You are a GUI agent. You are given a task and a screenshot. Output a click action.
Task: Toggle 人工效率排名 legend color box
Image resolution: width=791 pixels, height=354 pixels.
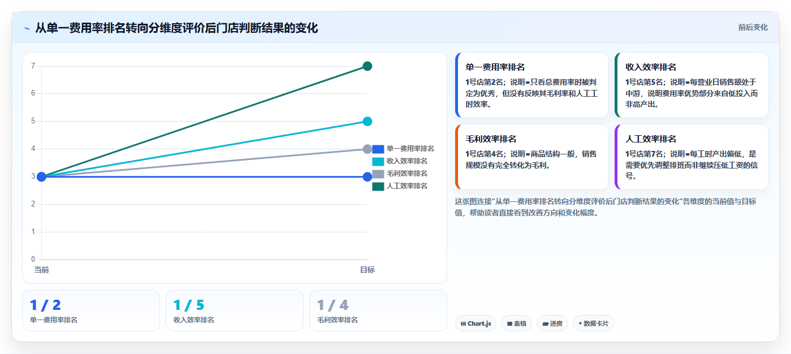(x=378, y=186)
